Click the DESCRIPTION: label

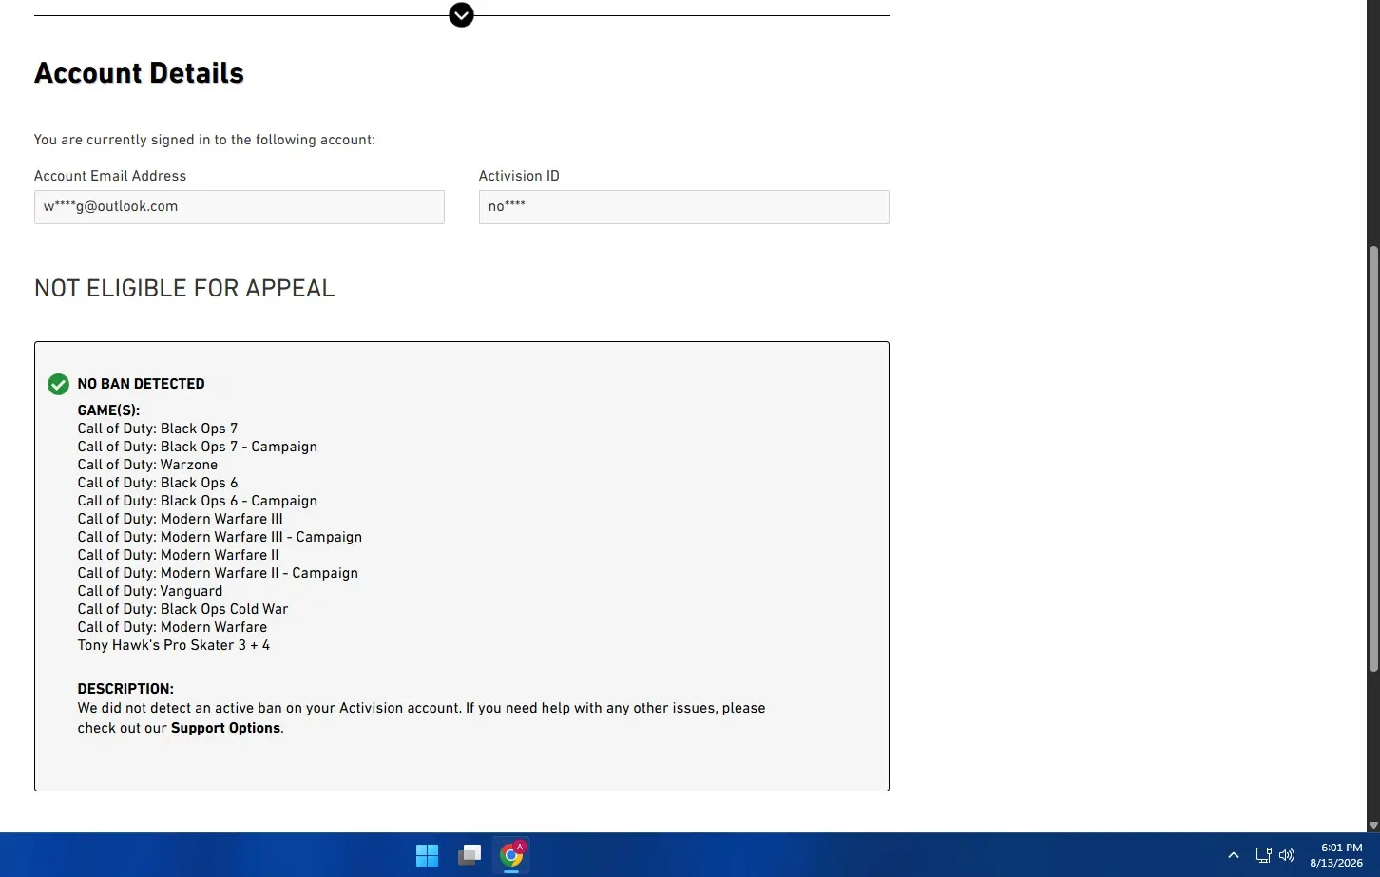point(125,689)
